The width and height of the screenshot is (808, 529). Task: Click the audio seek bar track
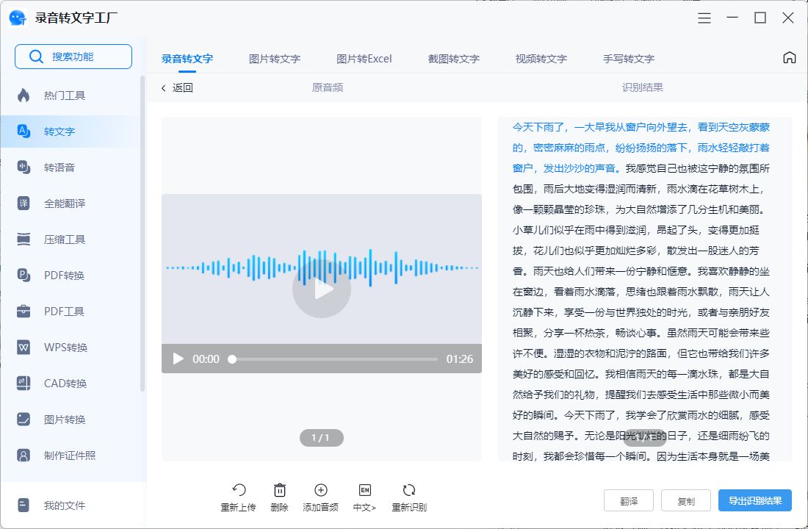[335, 359]
